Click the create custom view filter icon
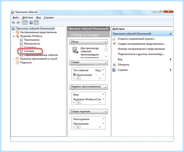Screen dimensions: 184x152 [x=114, y=44]
